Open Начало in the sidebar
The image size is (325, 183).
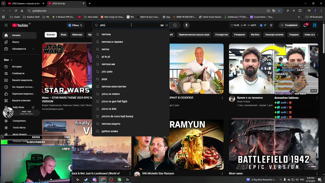pos(19,35)
